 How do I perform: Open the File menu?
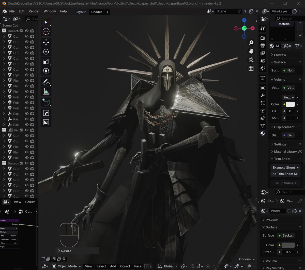[12, 11]
